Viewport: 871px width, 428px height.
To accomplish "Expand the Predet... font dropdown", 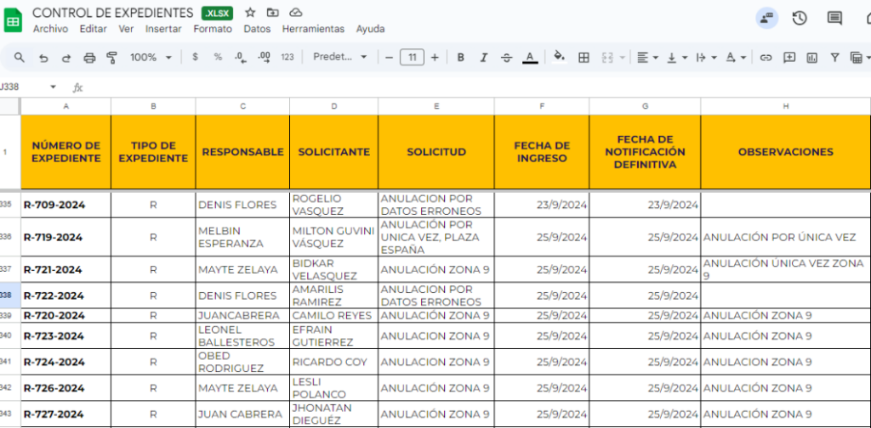I will click(339, 58).
